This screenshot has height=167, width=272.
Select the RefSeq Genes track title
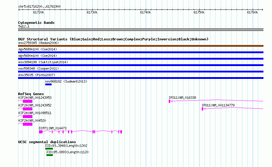point(31,94)
